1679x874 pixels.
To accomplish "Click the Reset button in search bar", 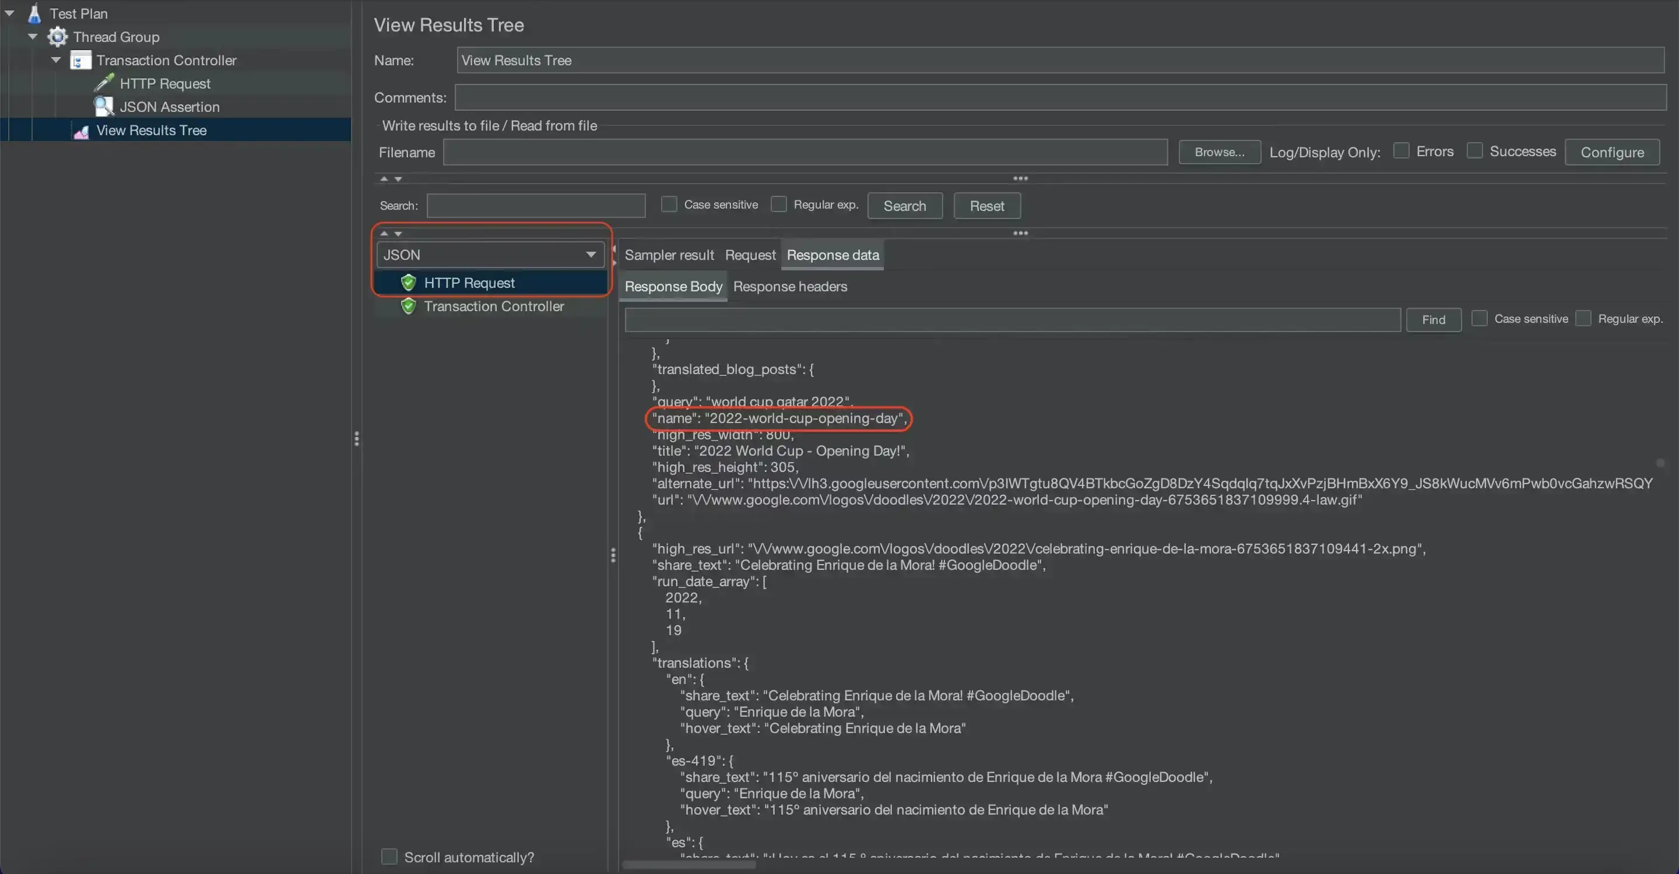I will coord(986,204).
